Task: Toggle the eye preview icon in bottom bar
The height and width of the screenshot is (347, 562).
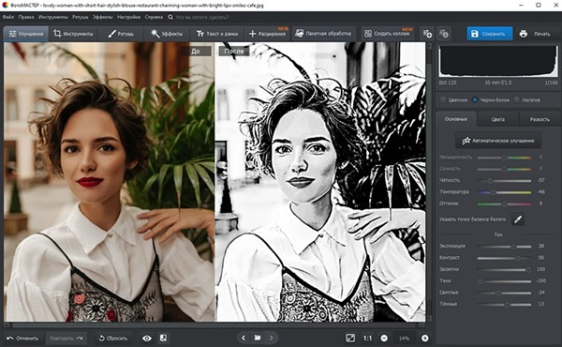Action: pos(147,339)
